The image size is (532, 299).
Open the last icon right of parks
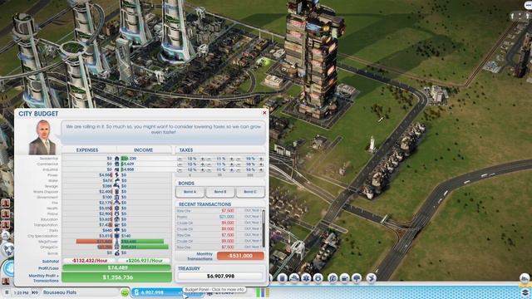pos(372,278)
